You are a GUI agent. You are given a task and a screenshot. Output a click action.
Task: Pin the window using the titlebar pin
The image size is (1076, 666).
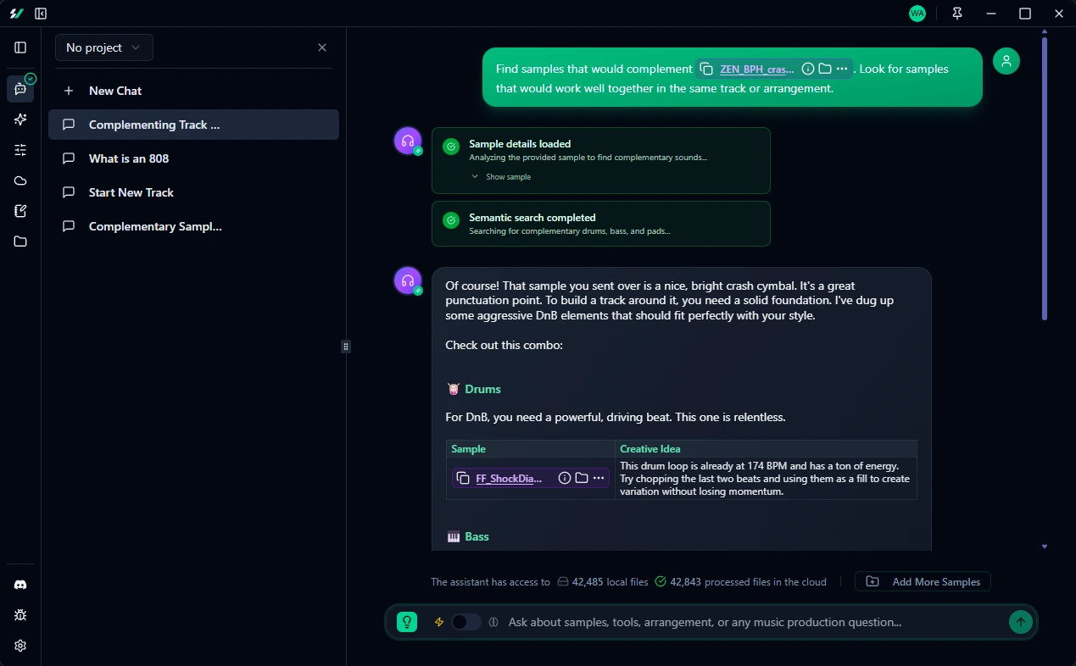(956, 14)
